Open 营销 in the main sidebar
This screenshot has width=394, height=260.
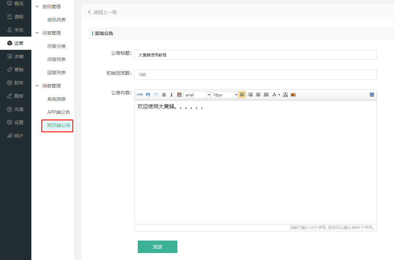16,70
